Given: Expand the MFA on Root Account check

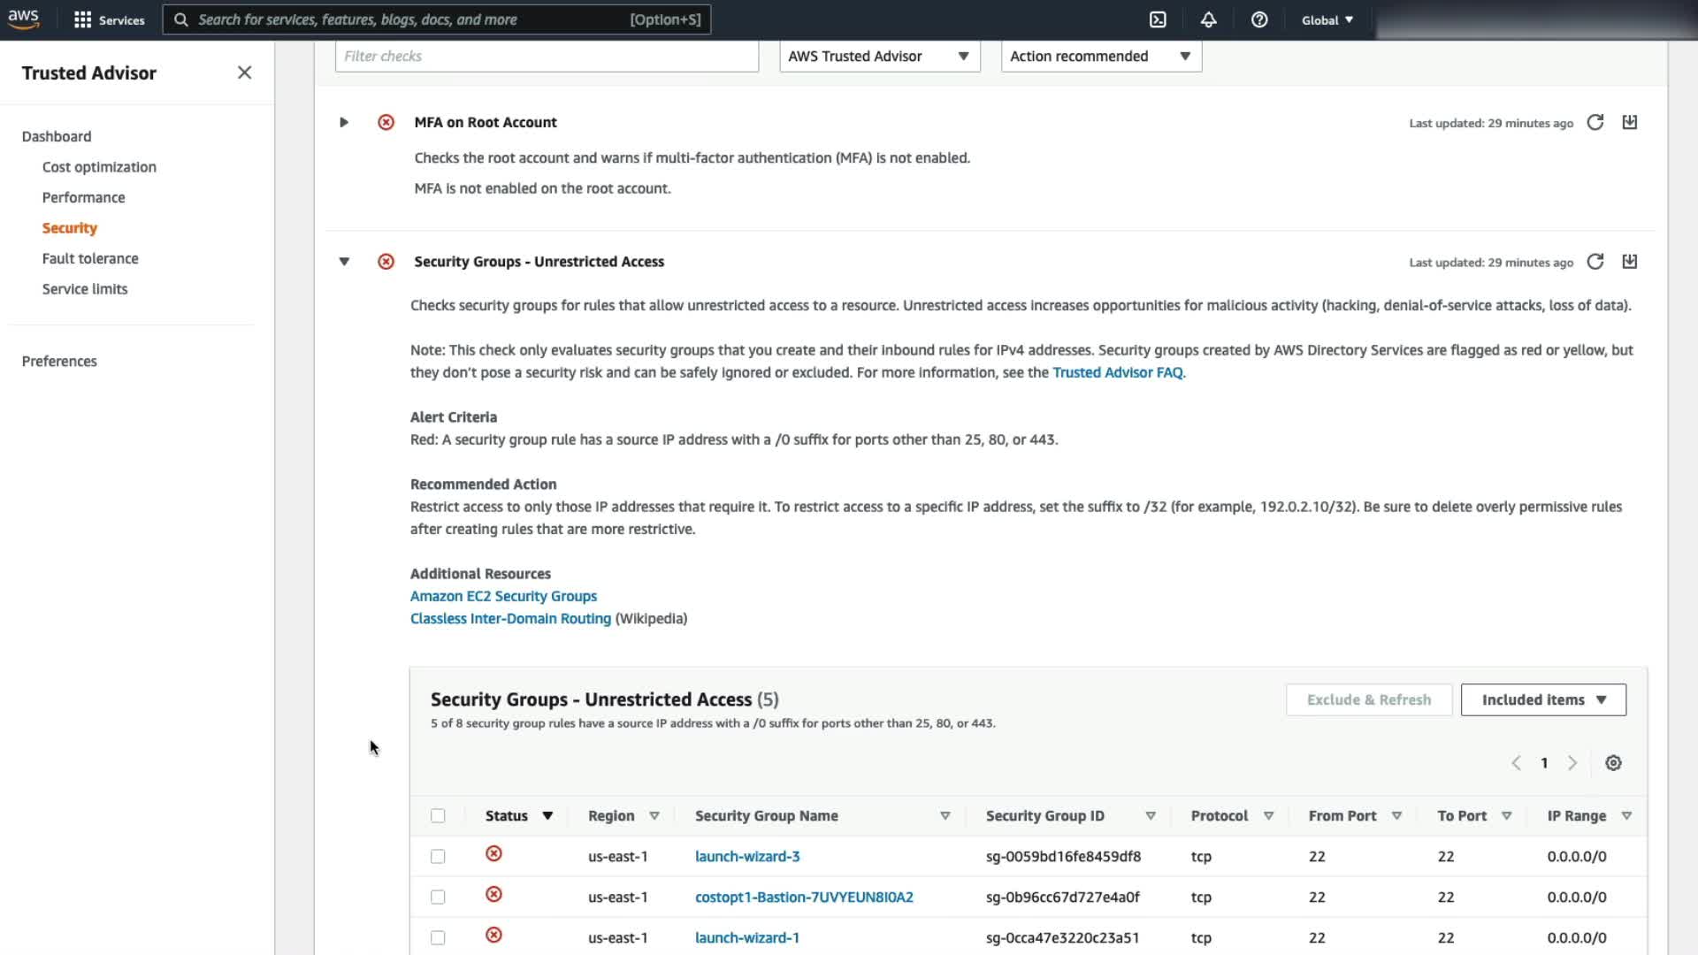Looking at the screenshot, I should 344,123.
